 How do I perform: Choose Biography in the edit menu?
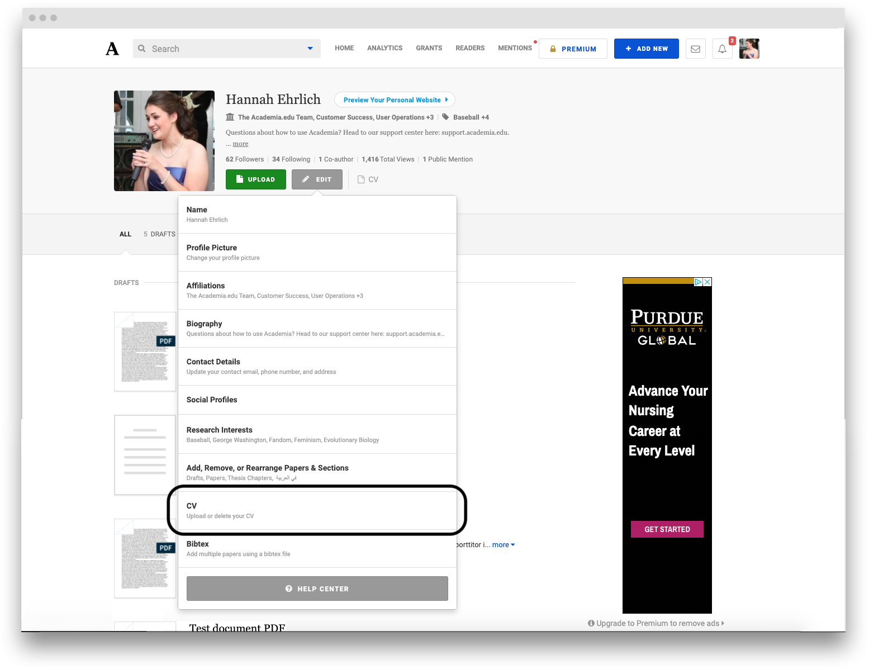click(x=317, y=329)
